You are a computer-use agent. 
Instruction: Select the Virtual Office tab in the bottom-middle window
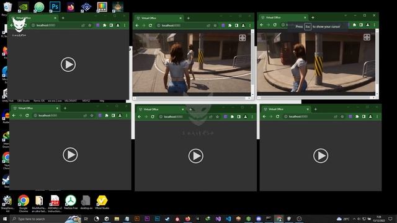point(161,110)
